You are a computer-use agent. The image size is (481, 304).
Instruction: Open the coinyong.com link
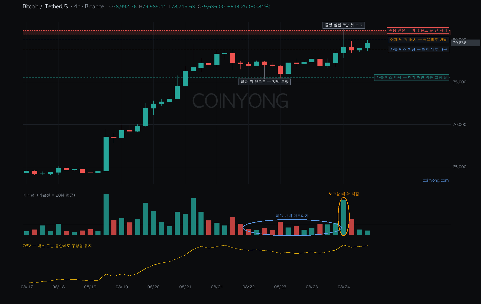[435, 180]
